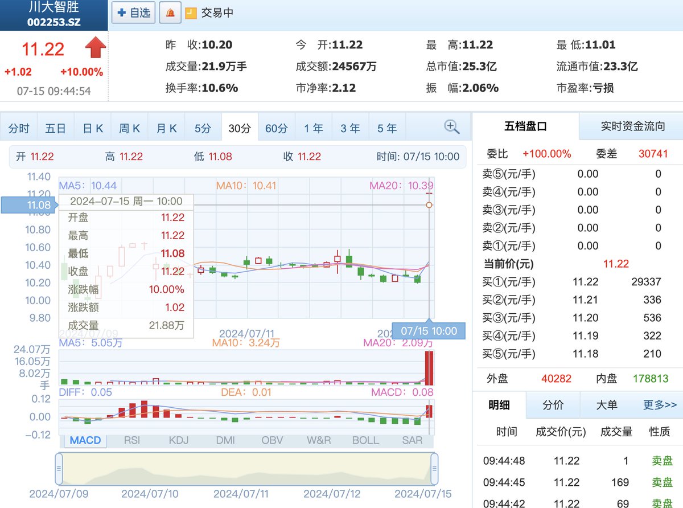Open the 明细 trade detail tab
This screenshot has height=508, width=683.
499,405
